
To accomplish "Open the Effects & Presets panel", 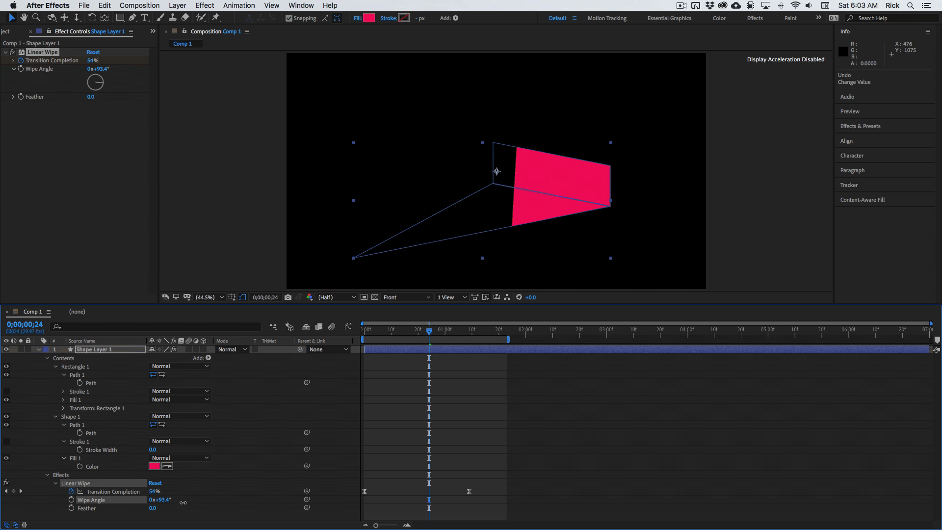I will 860,126.
